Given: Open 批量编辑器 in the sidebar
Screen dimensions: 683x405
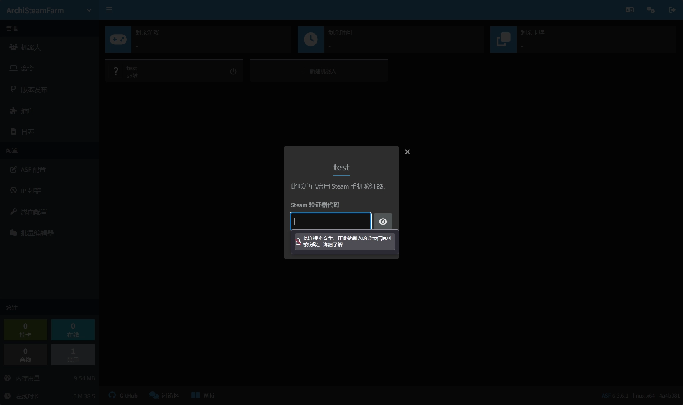Looking at the screenshot, I should [x=49, y=233].
